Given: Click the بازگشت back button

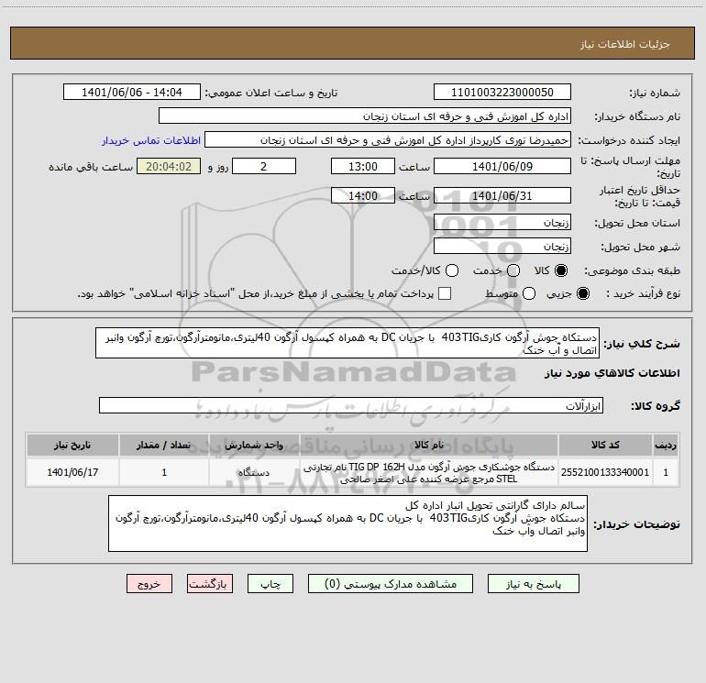Looking at the screenshot, I should point(210,583).
